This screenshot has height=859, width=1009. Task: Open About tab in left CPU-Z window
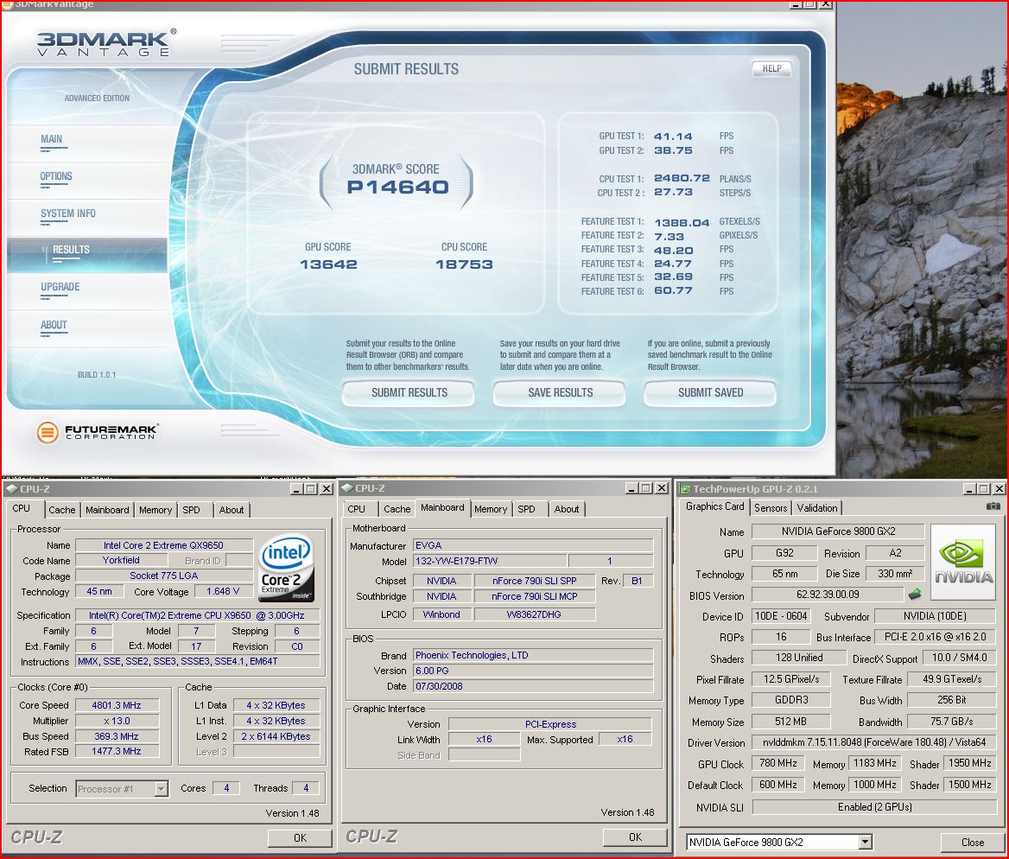231,510
